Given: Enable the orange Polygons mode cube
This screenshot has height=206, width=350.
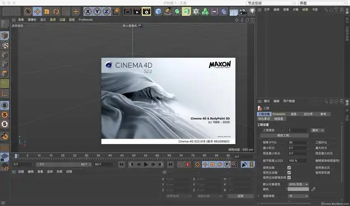Looking at the screenshot, I should click(5, 73).
